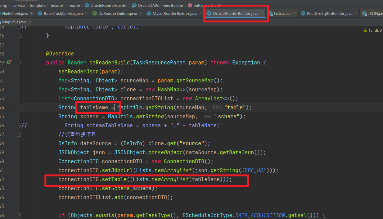Click the method icon next to daReaderBuild breadcrumb
Image resolution: width=383 pixels, height=219 pixels.
pos(189,5)
